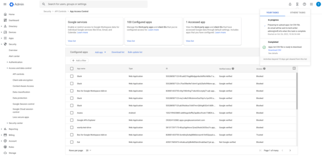Viewport: 322px width, 158px height.
Task: Open the Add app dropdown
Action: 101,52
